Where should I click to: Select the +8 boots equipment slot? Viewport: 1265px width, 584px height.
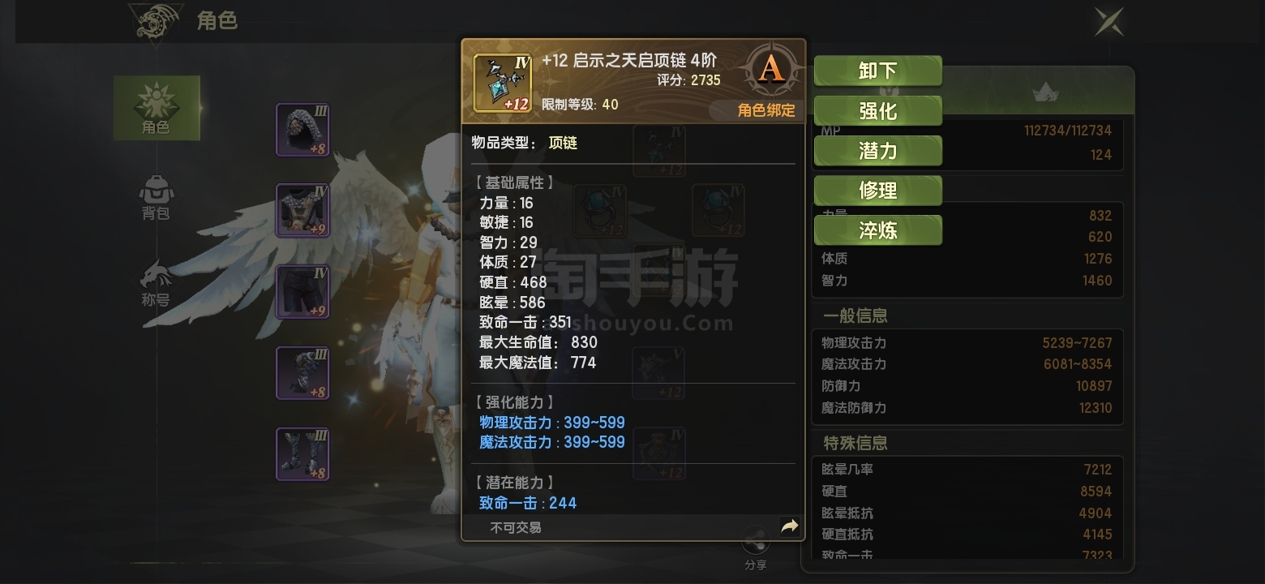tap(302, 454)
